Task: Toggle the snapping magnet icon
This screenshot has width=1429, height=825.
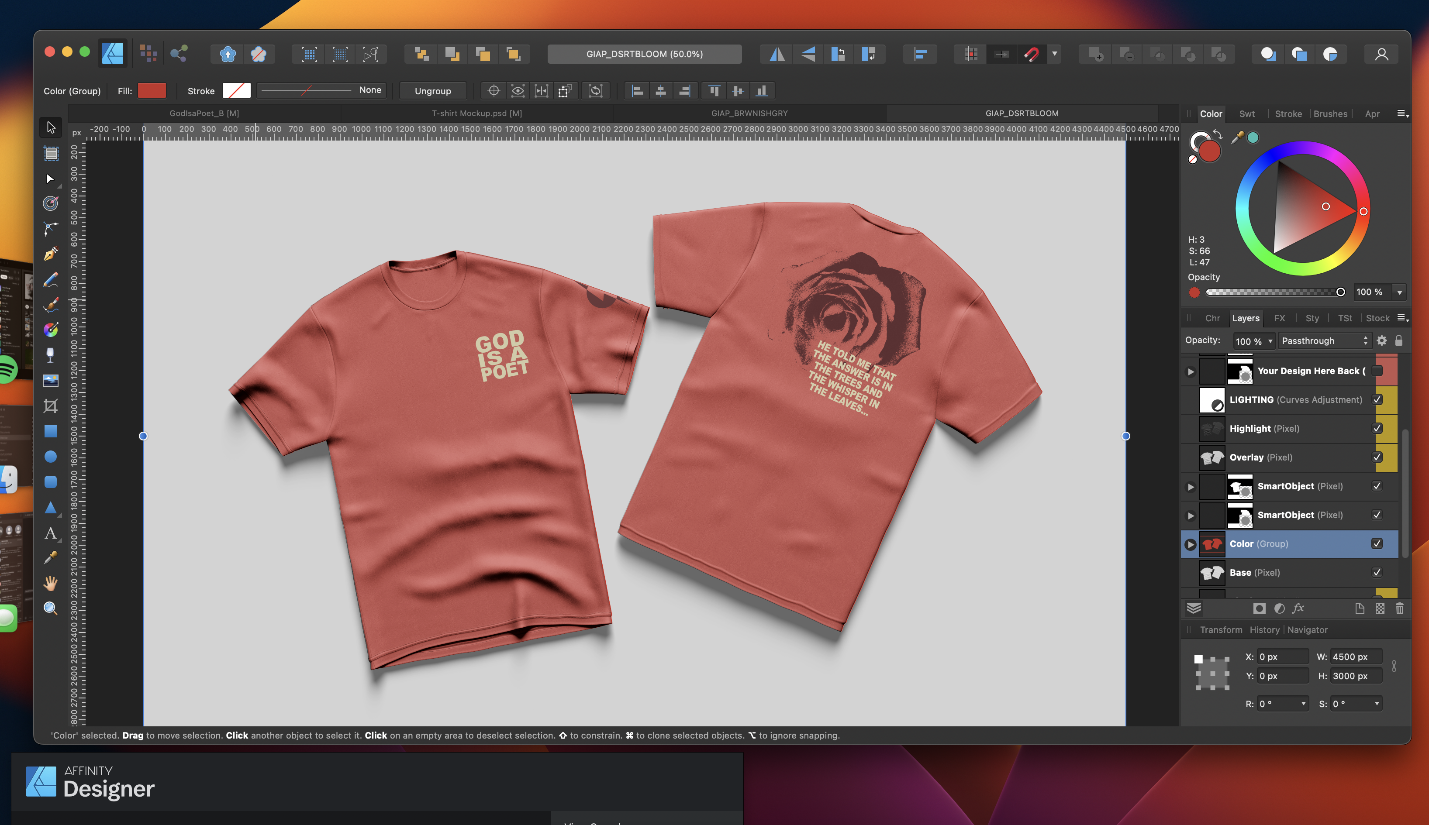Action: 1032,55
